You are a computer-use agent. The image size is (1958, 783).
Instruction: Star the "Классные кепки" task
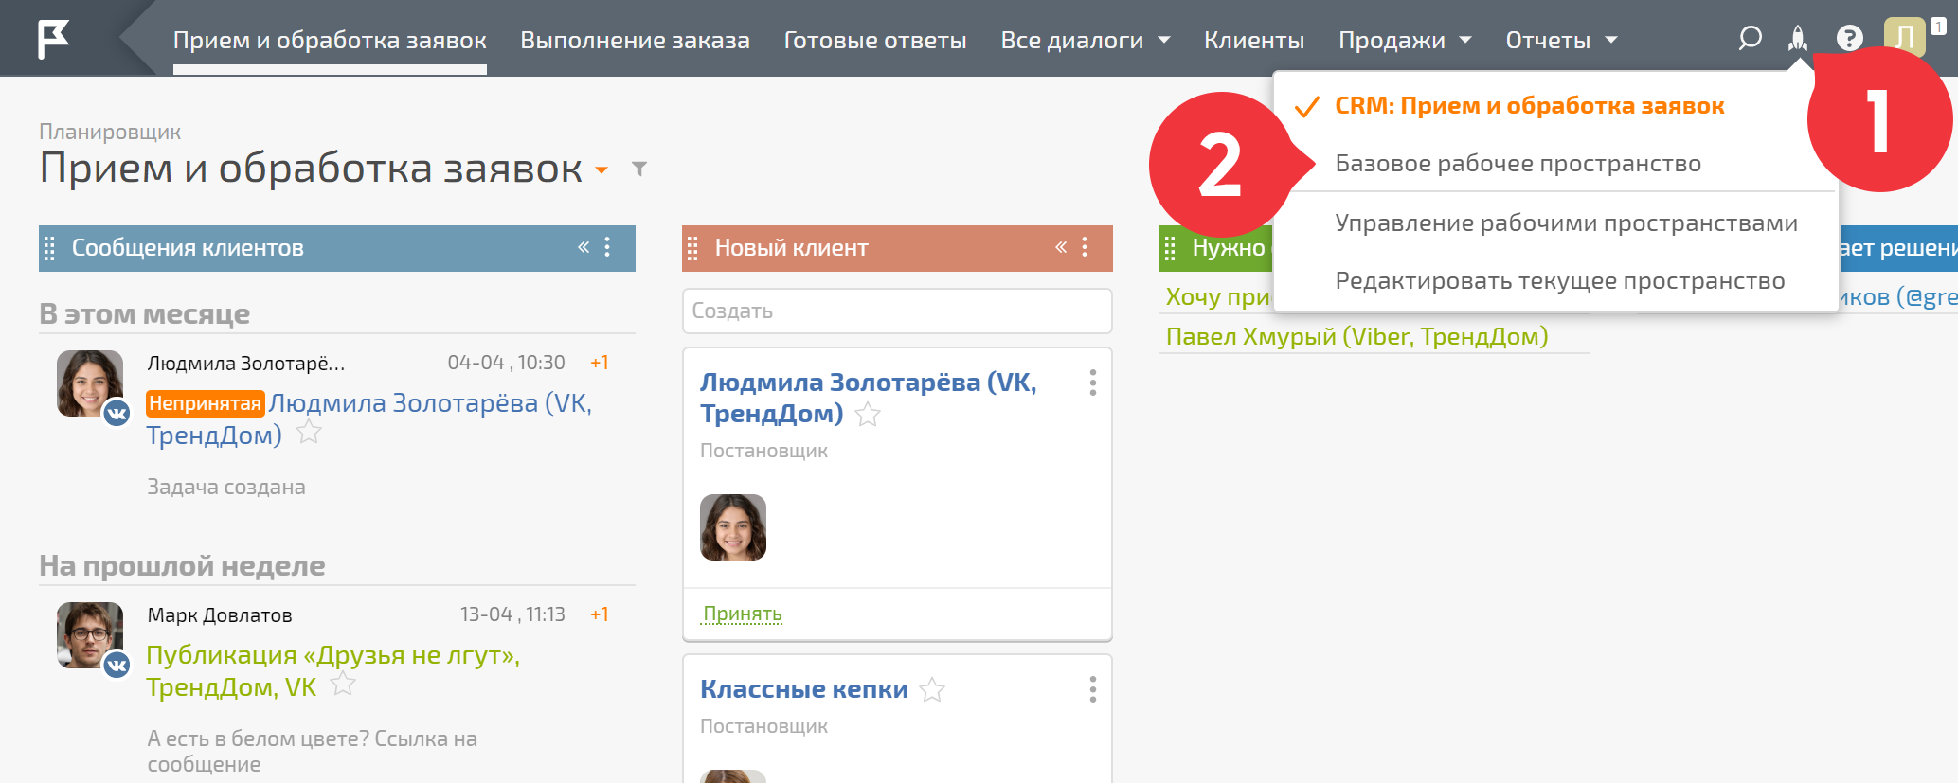932,690
